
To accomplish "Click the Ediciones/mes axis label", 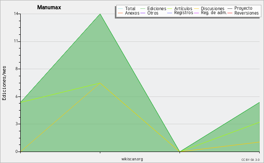I will click(4, 83).
